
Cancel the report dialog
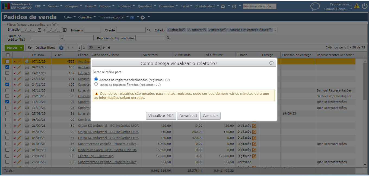pos(210,116)
